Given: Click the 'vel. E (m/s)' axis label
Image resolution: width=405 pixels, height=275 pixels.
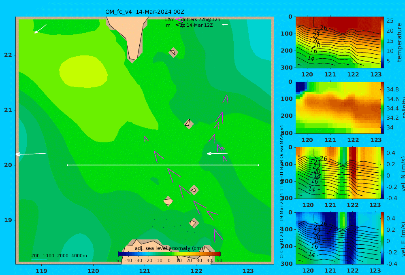Looking at the screenshot, I should [403, 239].
